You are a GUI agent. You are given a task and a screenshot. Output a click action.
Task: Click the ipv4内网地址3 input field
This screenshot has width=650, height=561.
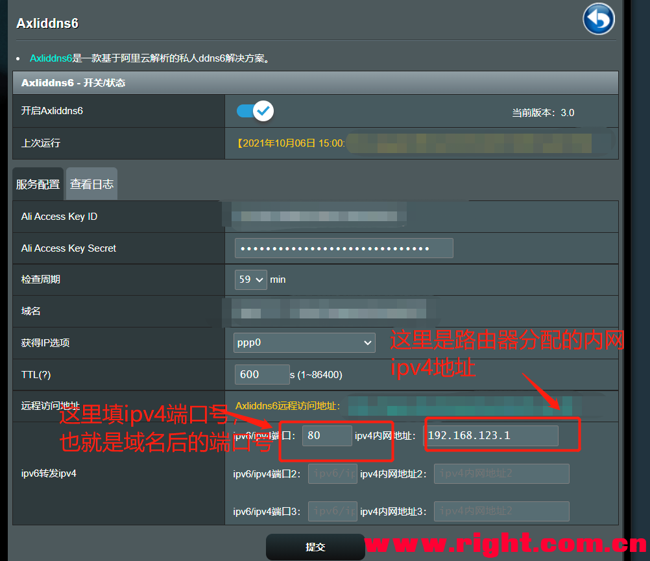(x=501, y=511)
